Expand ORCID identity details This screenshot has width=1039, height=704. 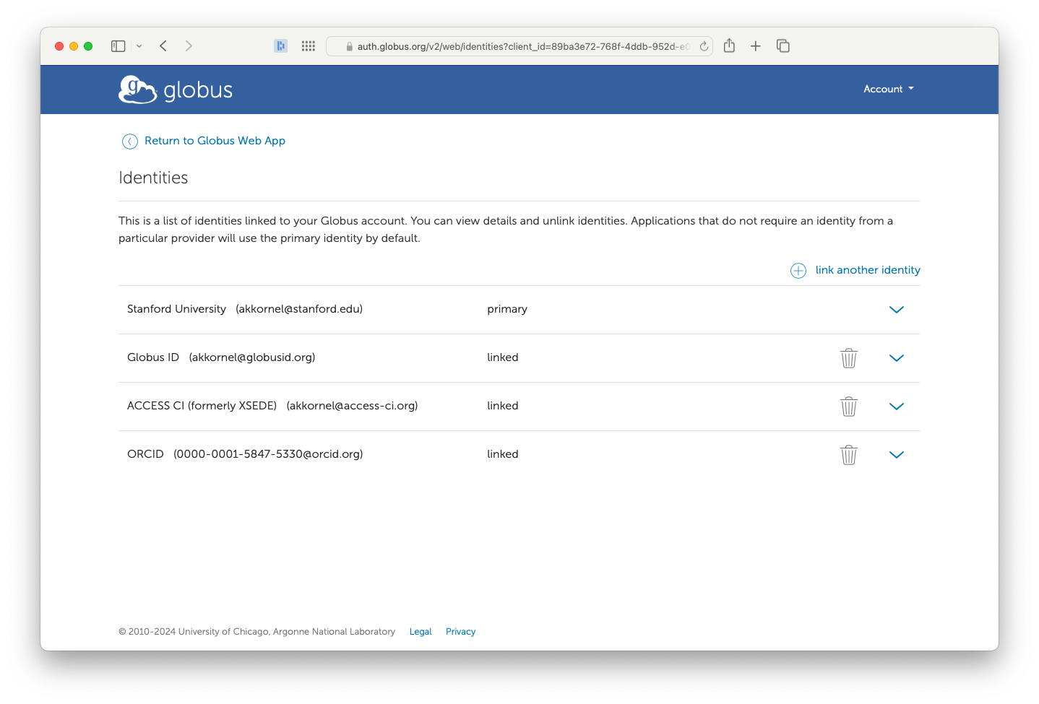coord(897,455)
